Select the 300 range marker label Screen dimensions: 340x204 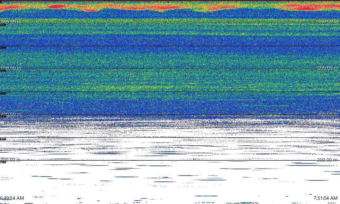click(3, 71)
